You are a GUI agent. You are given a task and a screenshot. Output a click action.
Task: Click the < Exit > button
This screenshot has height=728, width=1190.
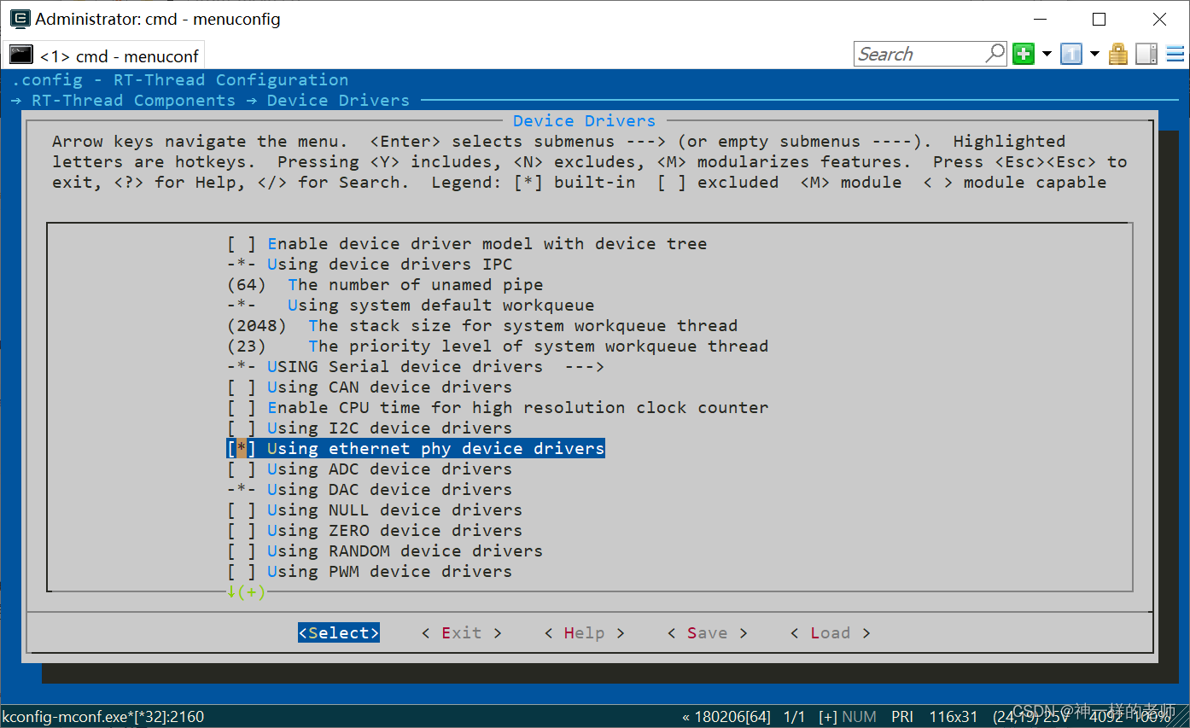462,632
